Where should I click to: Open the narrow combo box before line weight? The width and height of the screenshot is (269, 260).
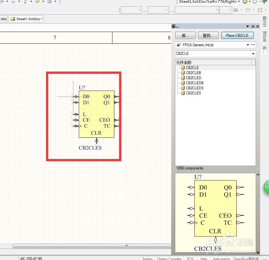(x=225, y=10)
